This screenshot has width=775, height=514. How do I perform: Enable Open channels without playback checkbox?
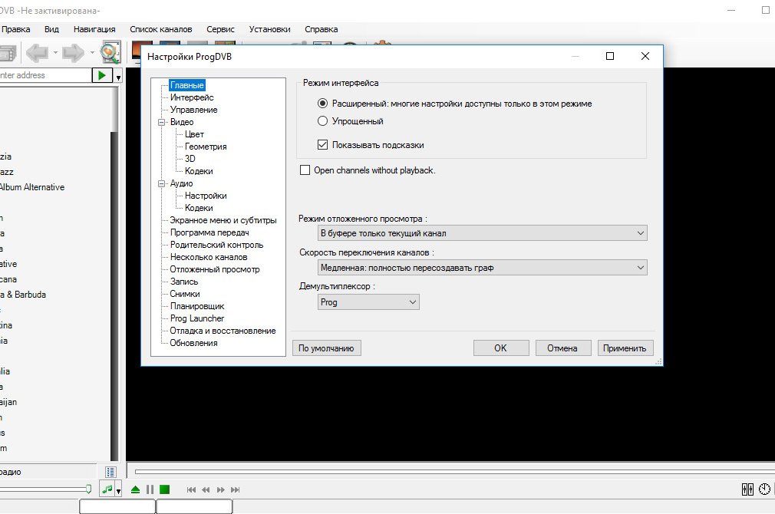coord(305,170)
